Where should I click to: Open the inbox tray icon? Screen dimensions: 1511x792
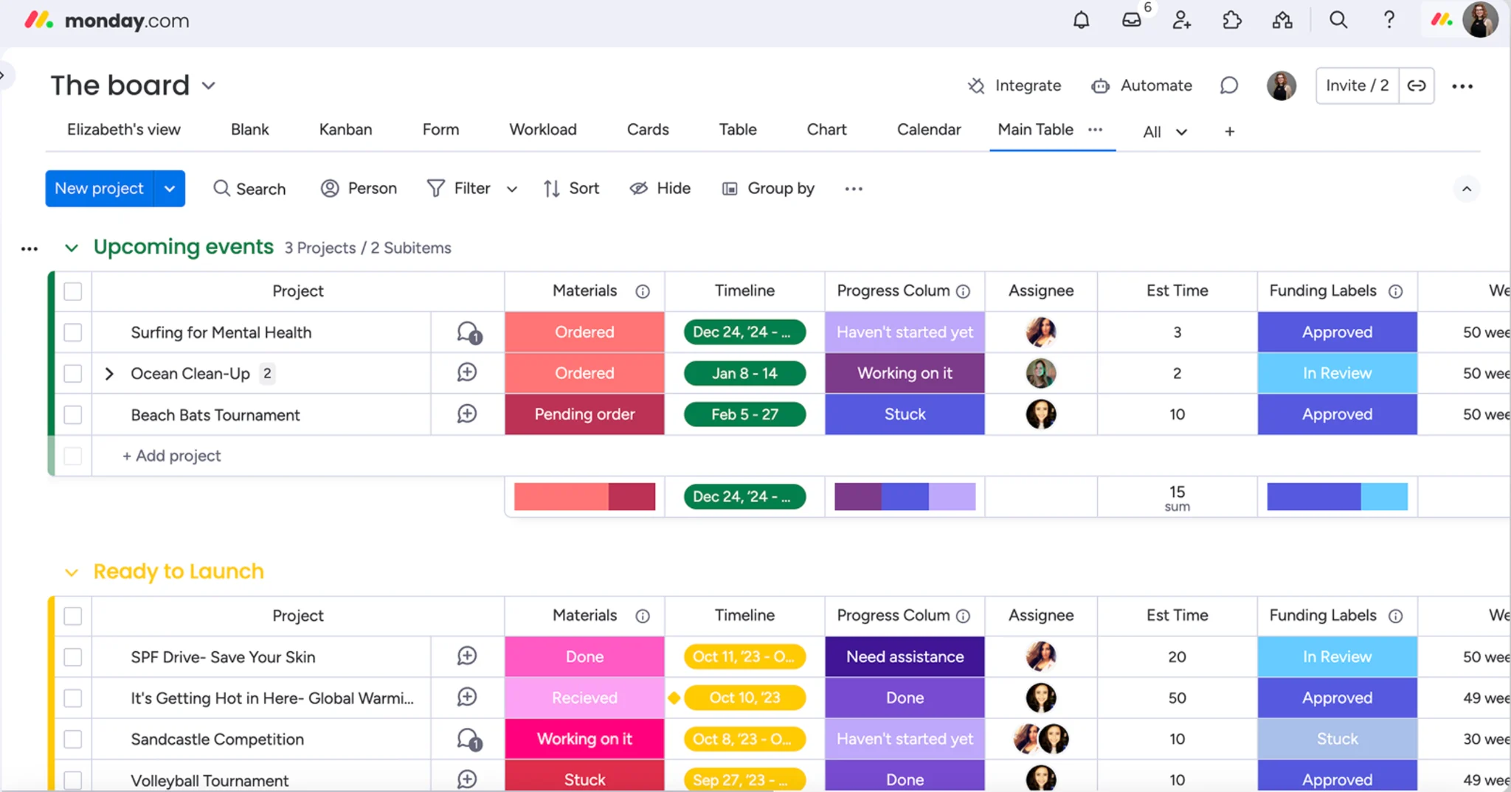pos(1132,20)
